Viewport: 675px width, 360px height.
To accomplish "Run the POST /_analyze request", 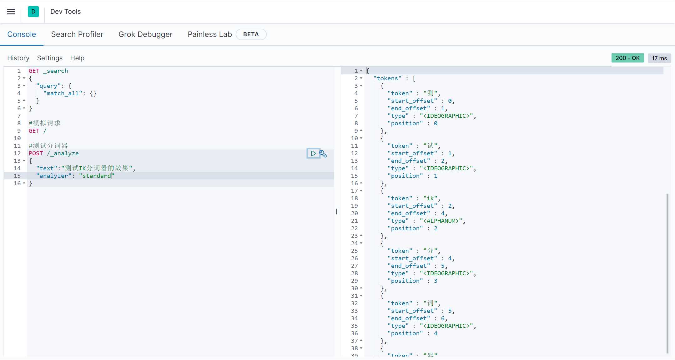I will (313, 153).
